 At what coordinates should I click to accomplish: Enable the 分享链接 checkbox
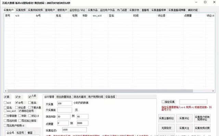click(5, 116)
